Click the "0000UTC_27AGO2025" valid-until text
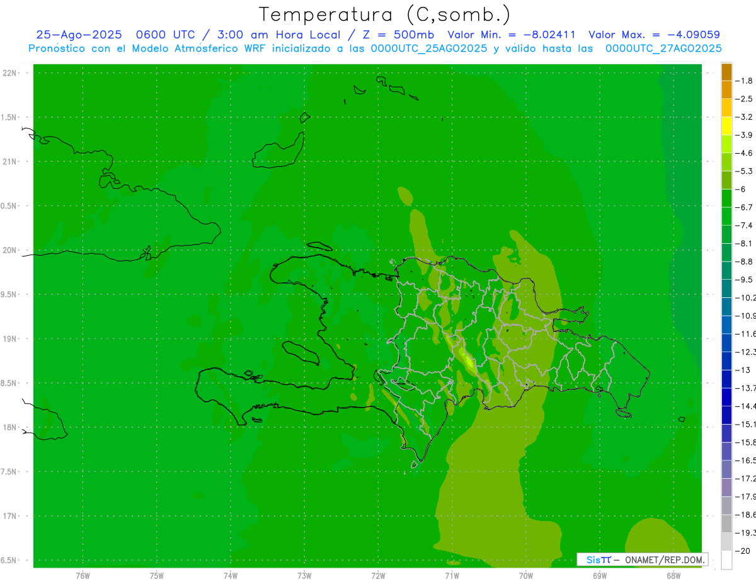756x584 pixels. 663,49
